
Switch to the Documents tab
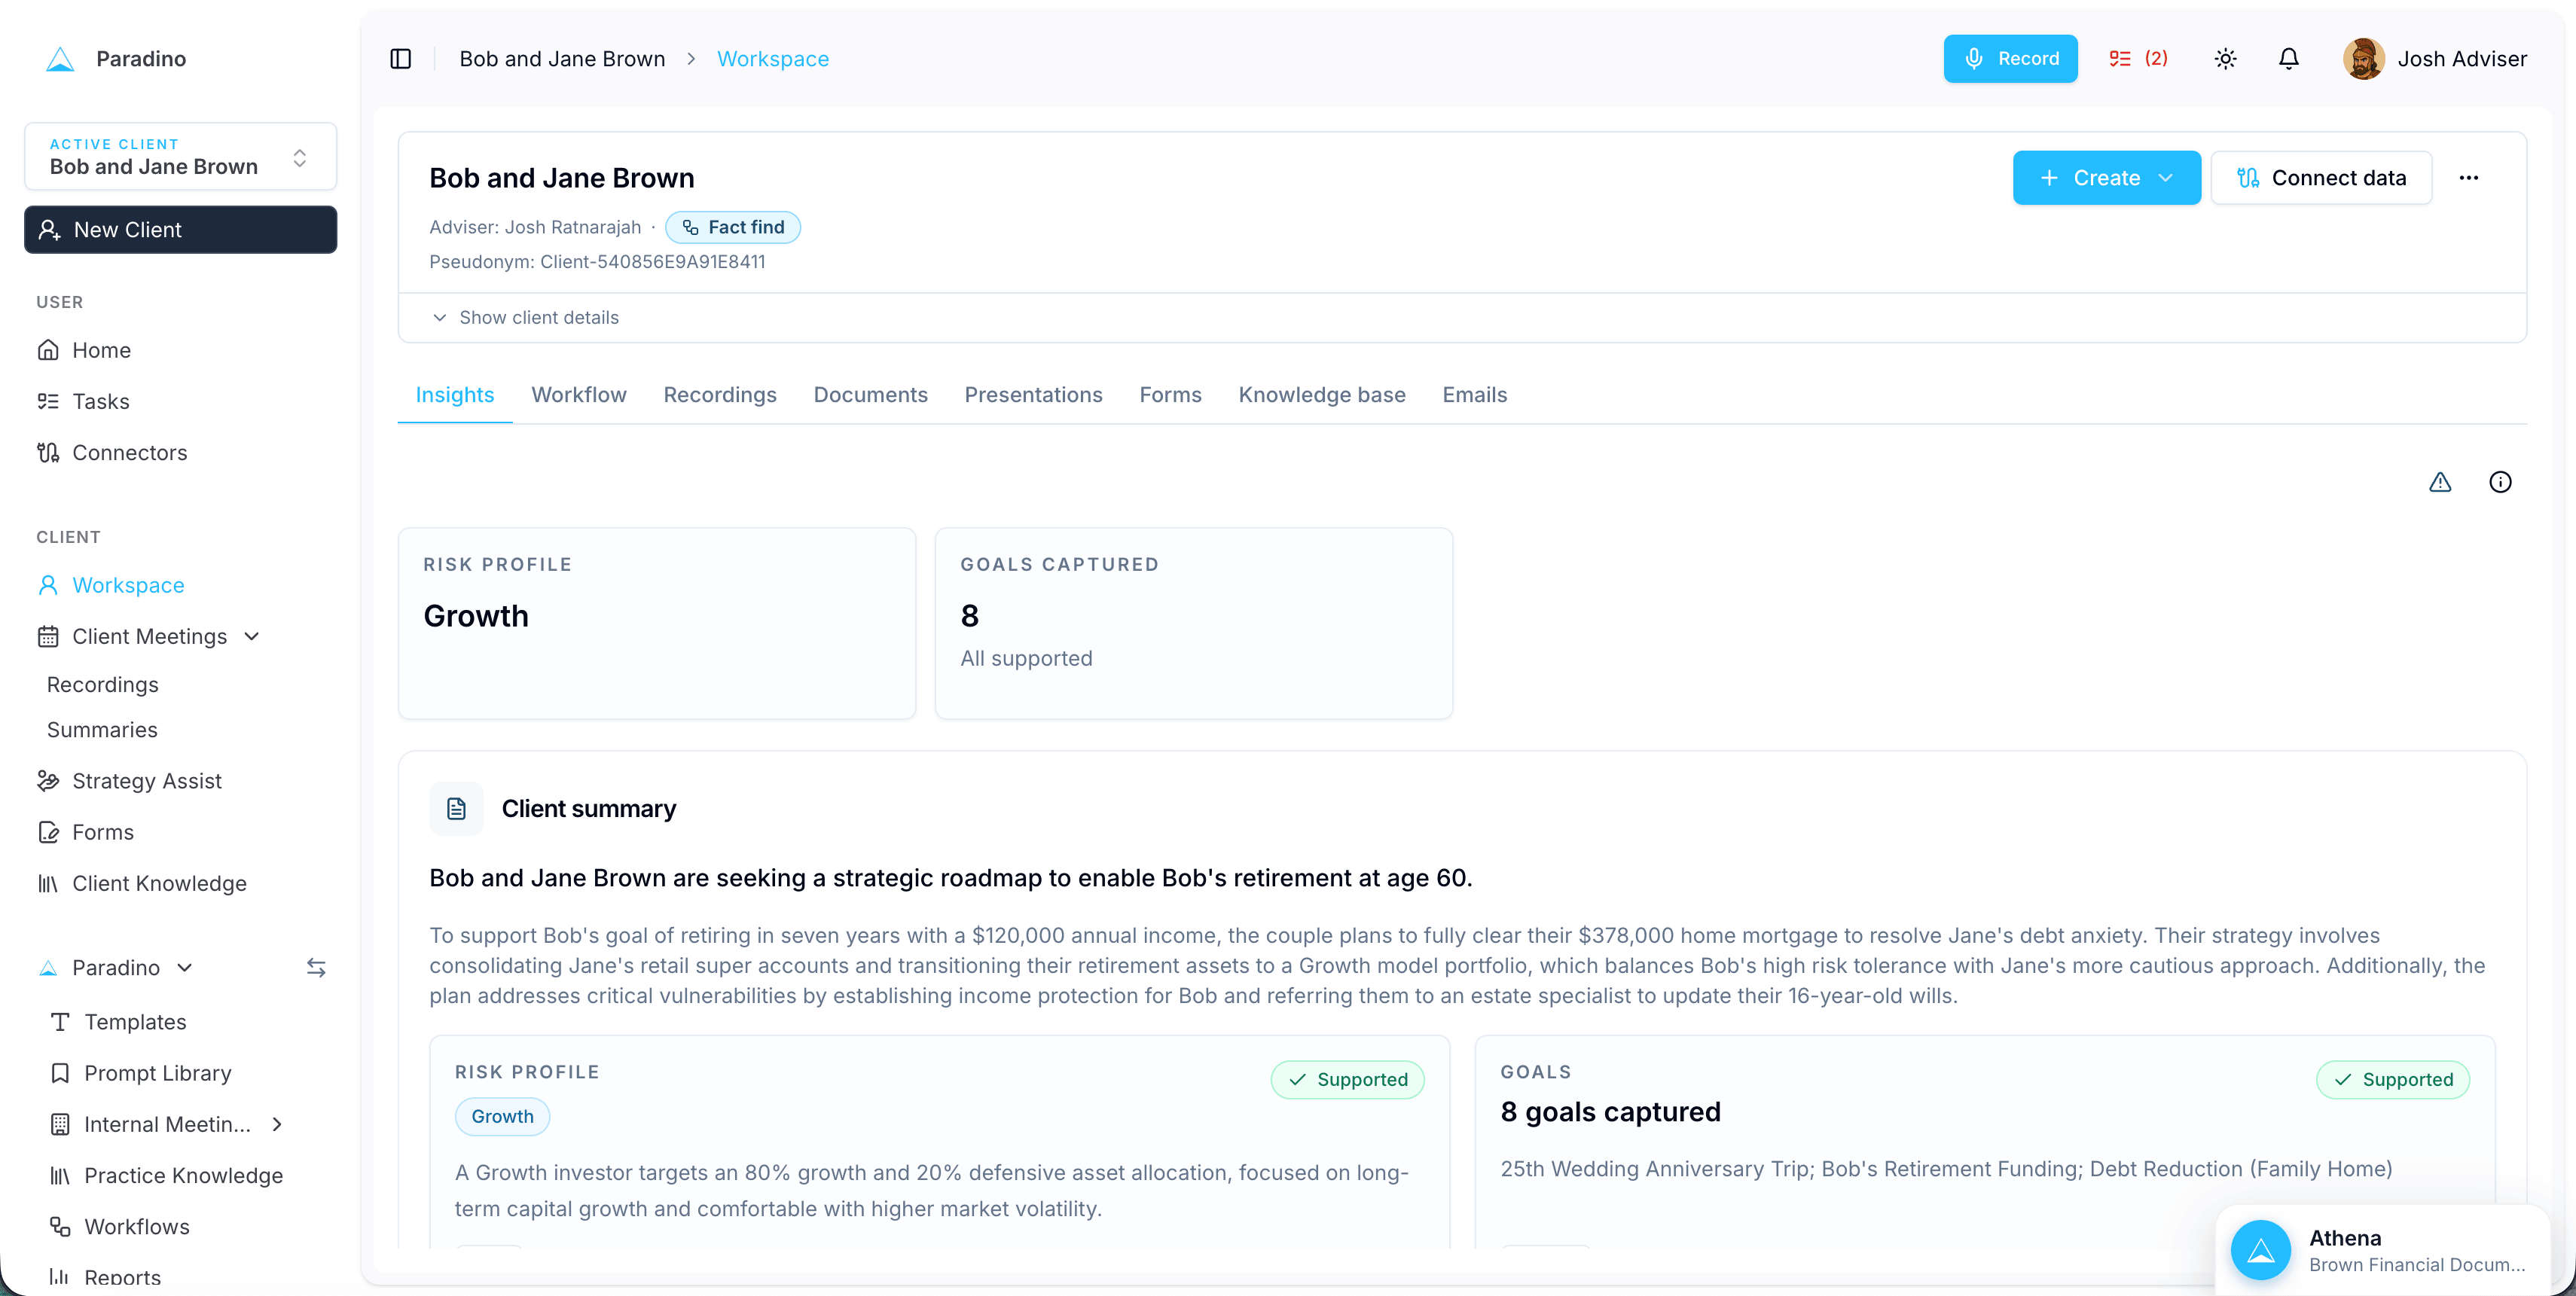[x=870, y=395]
